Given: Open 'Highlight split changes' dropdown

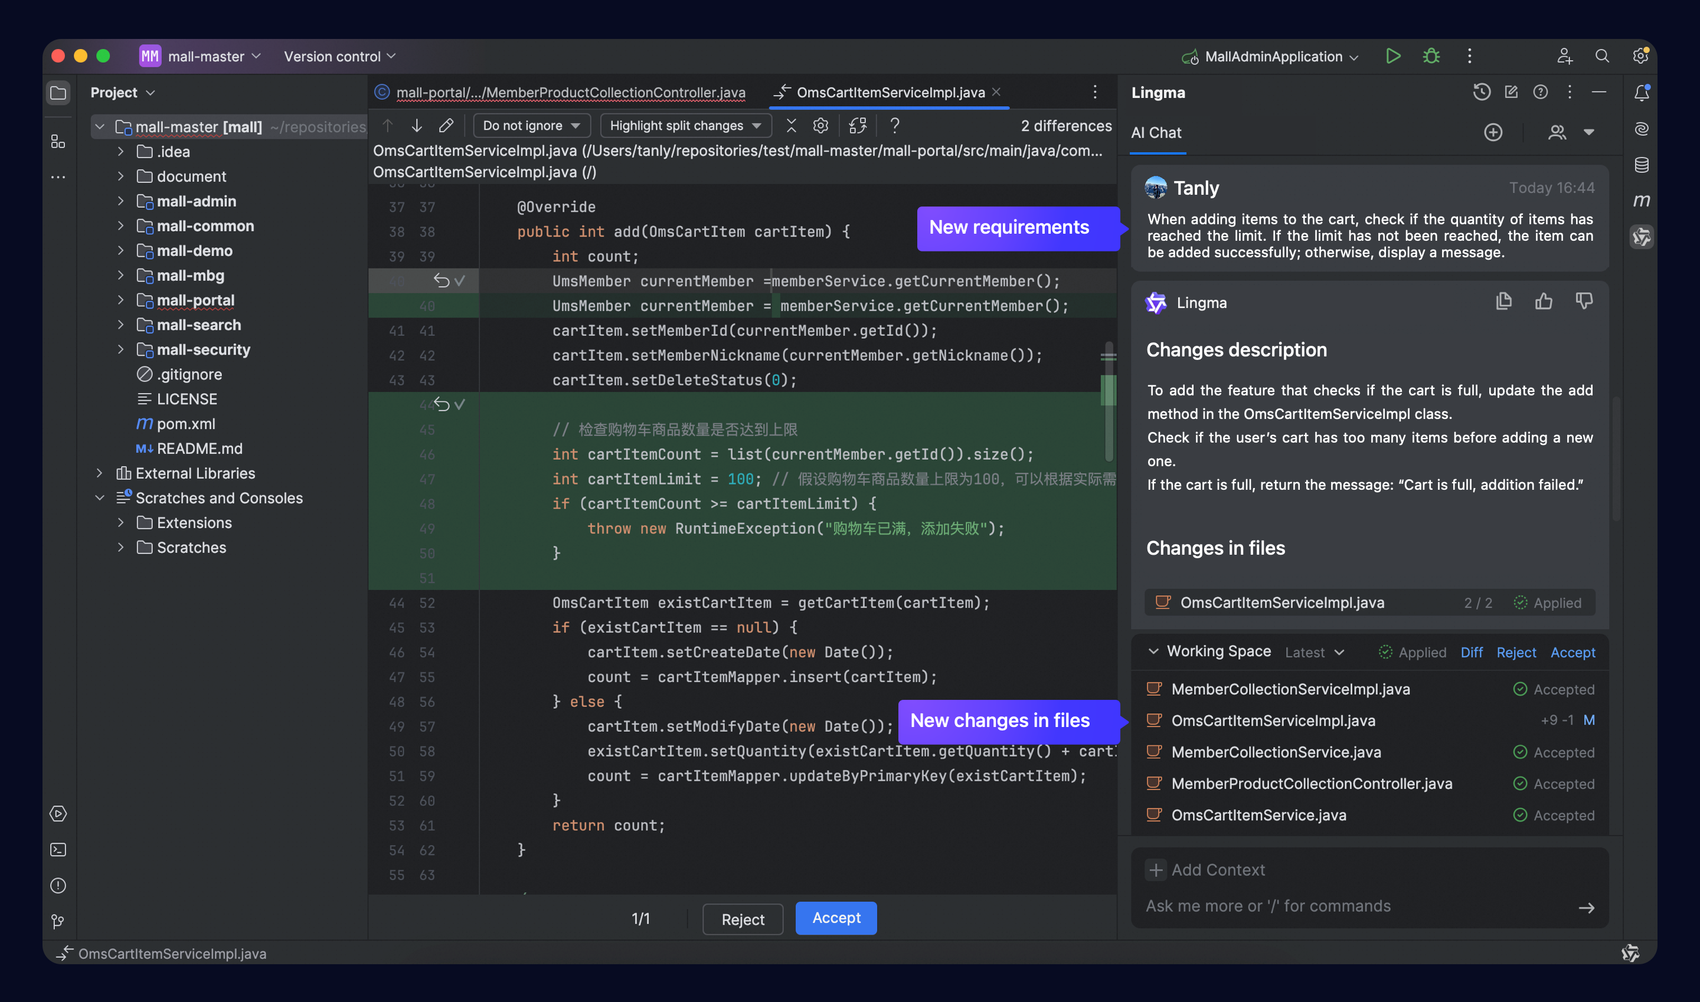Looking at the screenshot, I should 685,126.
